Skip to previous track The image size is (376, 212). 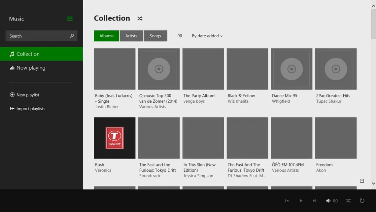[x=287, y=201]
